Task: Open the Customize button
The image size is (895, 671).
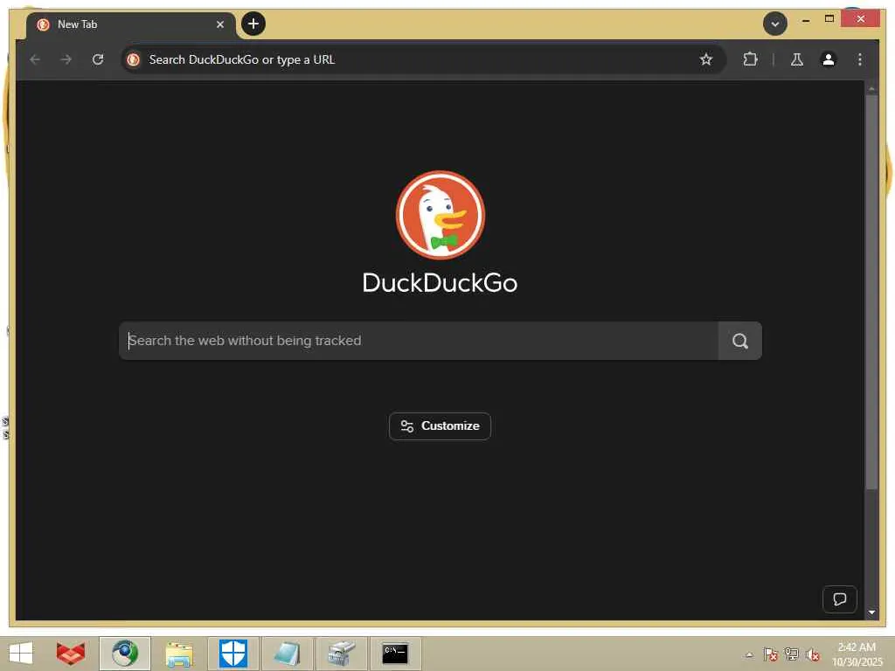Action: tap(440, 426)
